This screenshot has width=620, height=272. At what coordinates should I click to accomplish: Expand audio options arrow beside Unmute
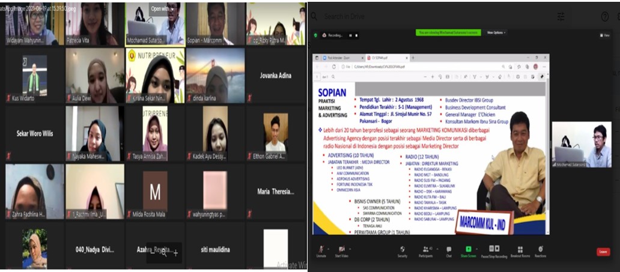(x=329, y=249)
